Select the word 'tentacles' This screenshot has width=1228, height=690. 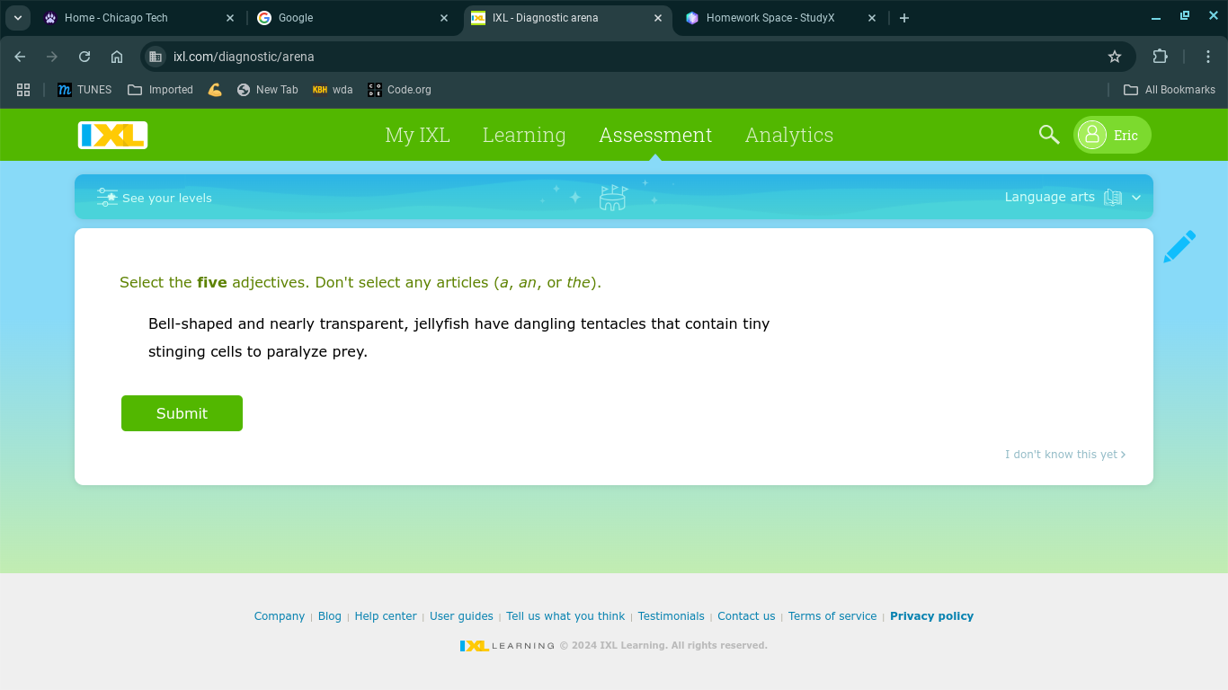click(613, 323)
